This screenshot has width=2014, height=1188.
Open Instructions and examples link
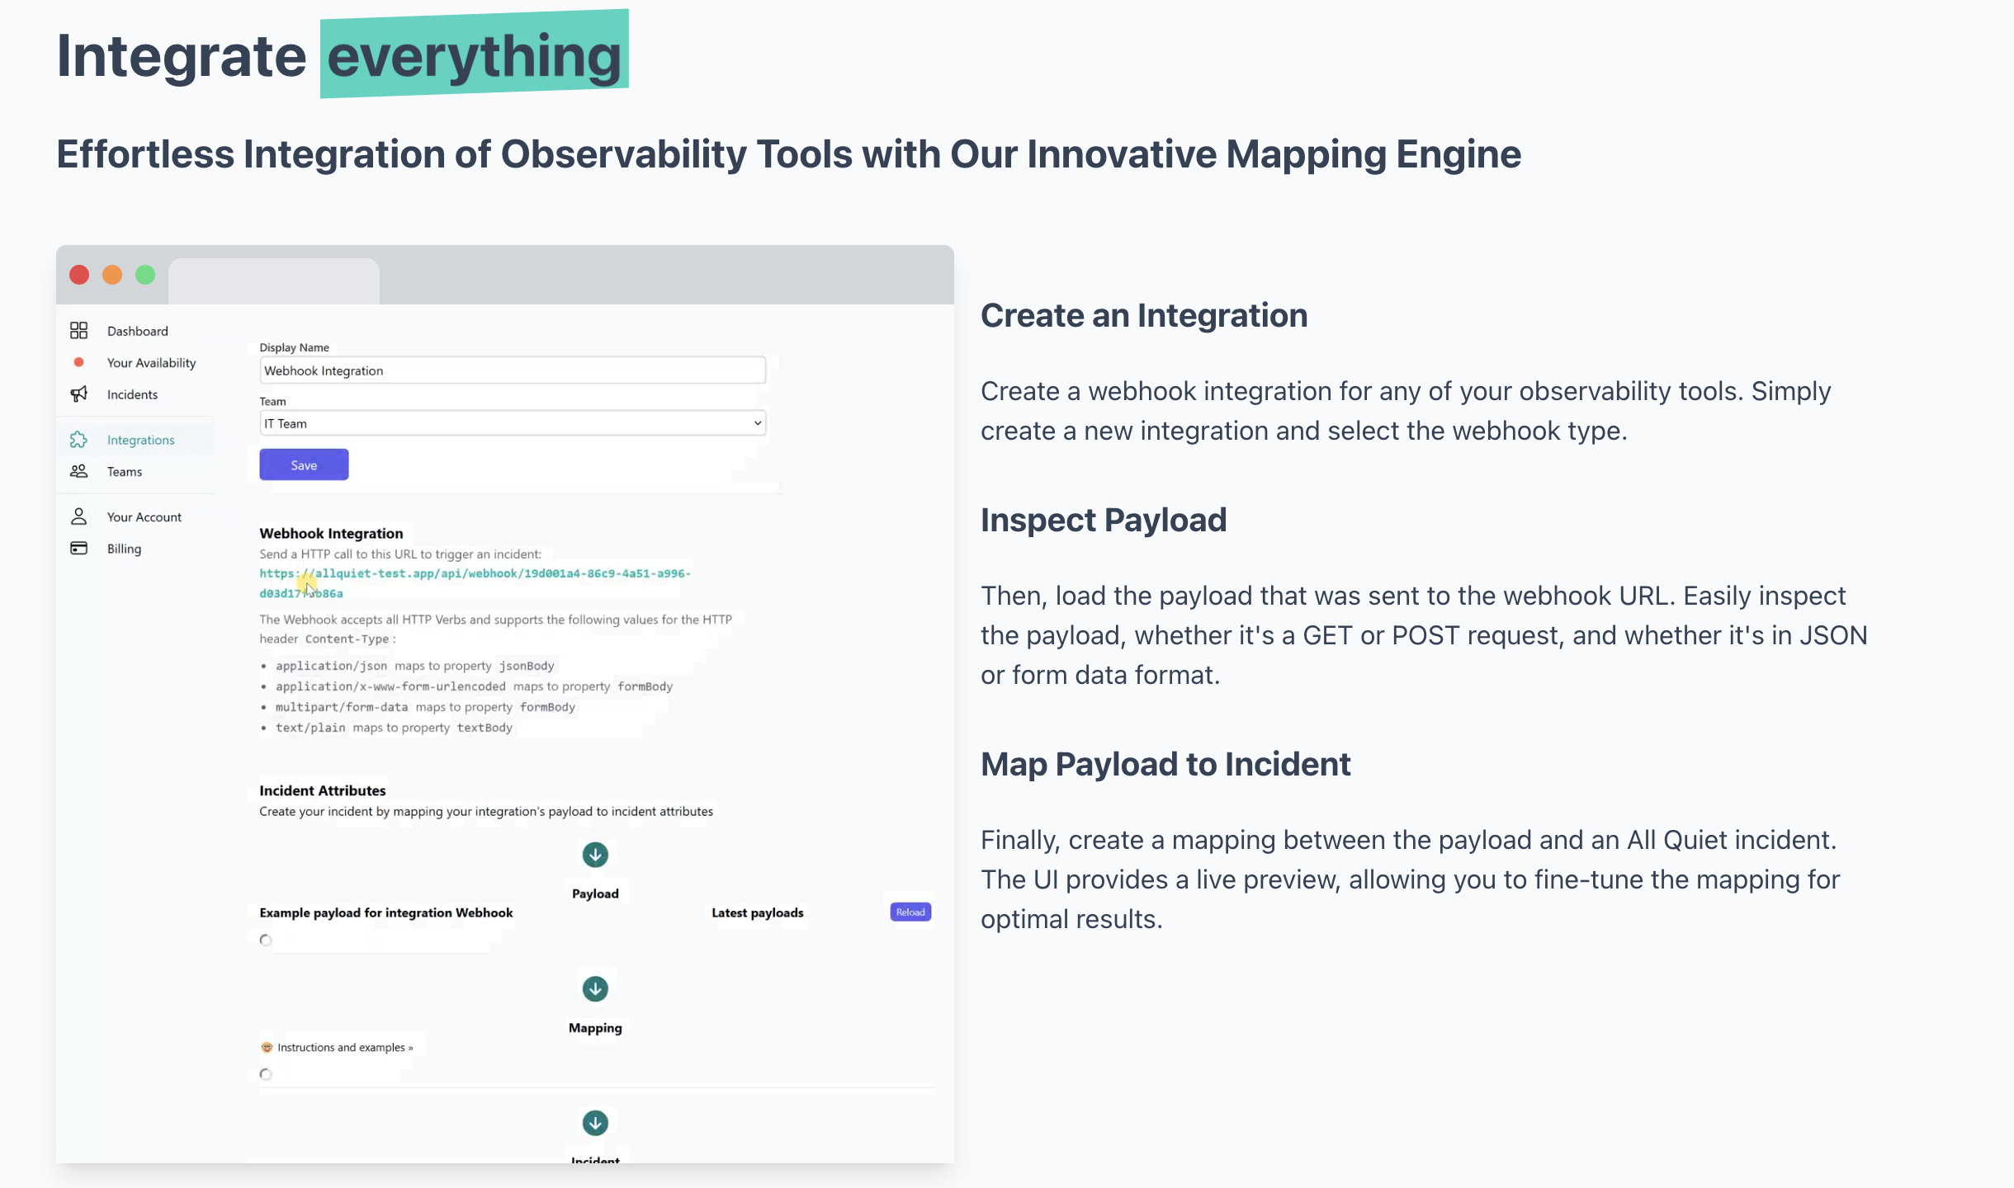pyautogui.click(x=344, y=1048)
